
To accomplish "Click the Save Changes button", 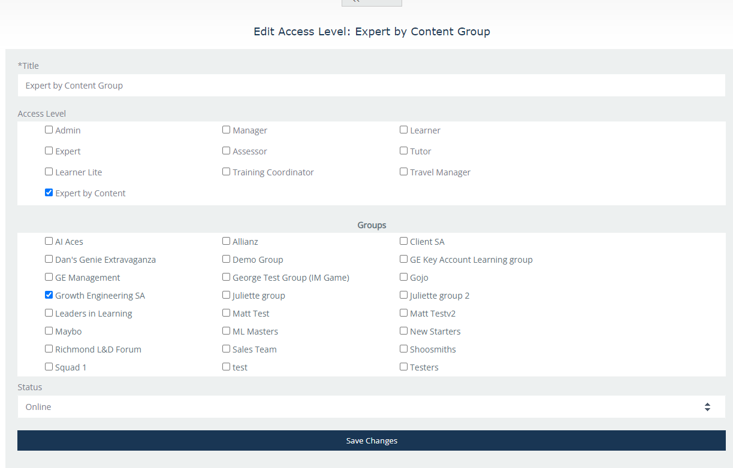I will (372, 440).
